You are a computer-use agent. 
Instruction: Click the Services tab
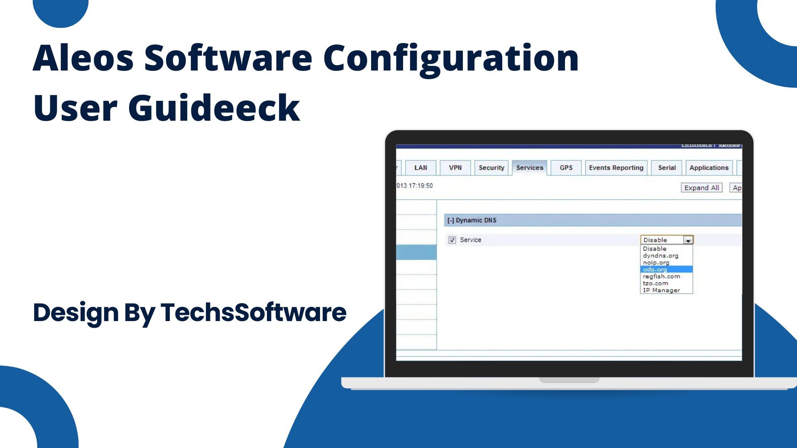coord(529,168)
